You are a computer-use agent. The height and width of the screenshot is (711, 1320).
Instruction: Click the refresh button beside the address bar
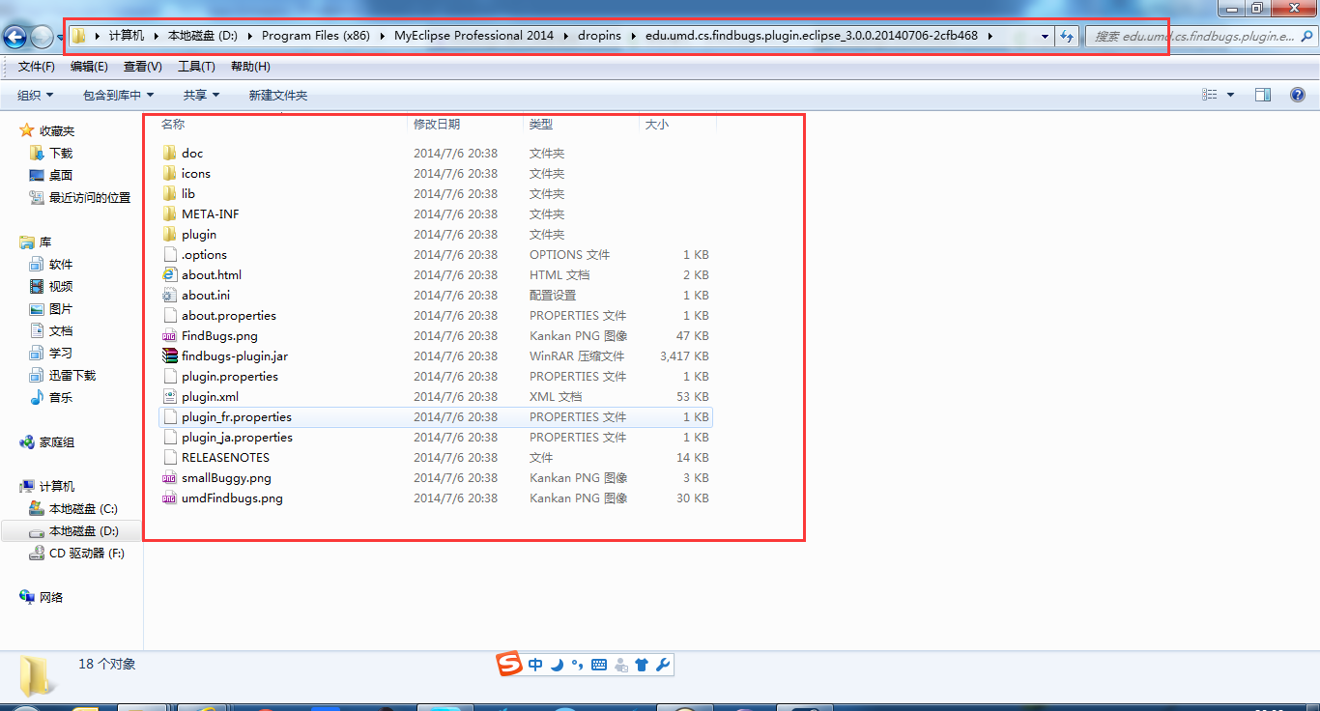pos(1067,37)
